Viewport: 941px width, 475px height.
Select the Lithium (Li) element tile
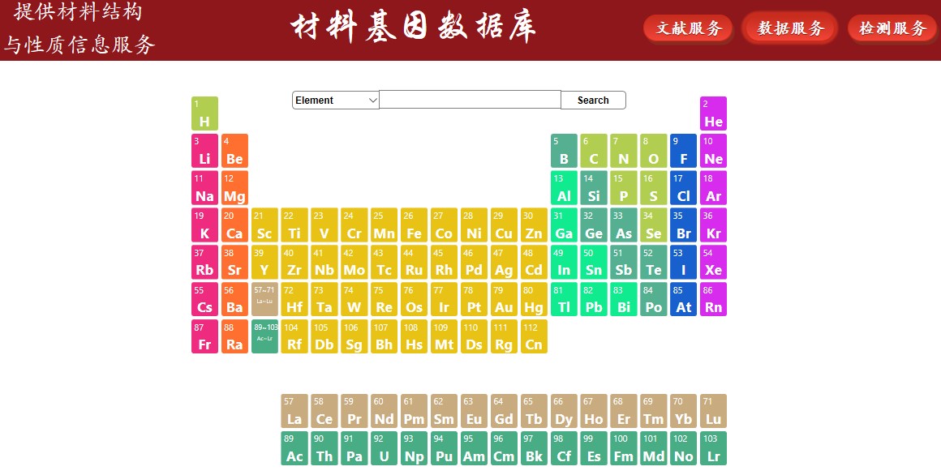(x=204, y=151)
